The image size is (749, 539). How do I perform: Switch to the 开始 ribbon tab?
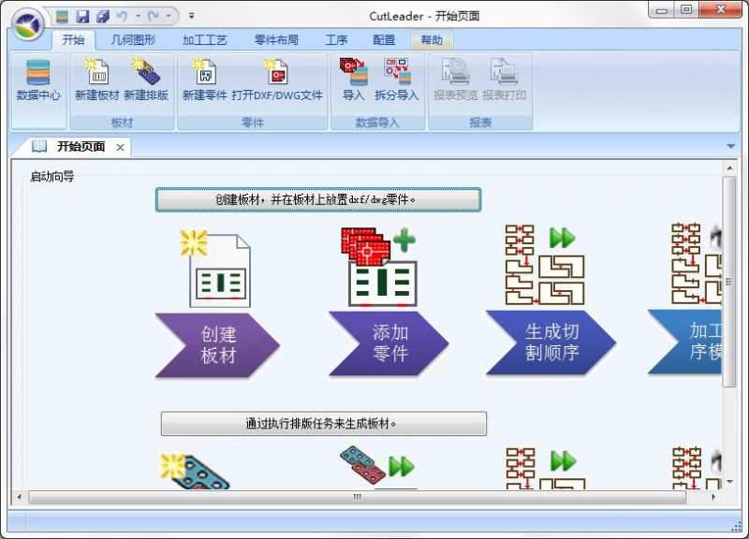(73, 40)
